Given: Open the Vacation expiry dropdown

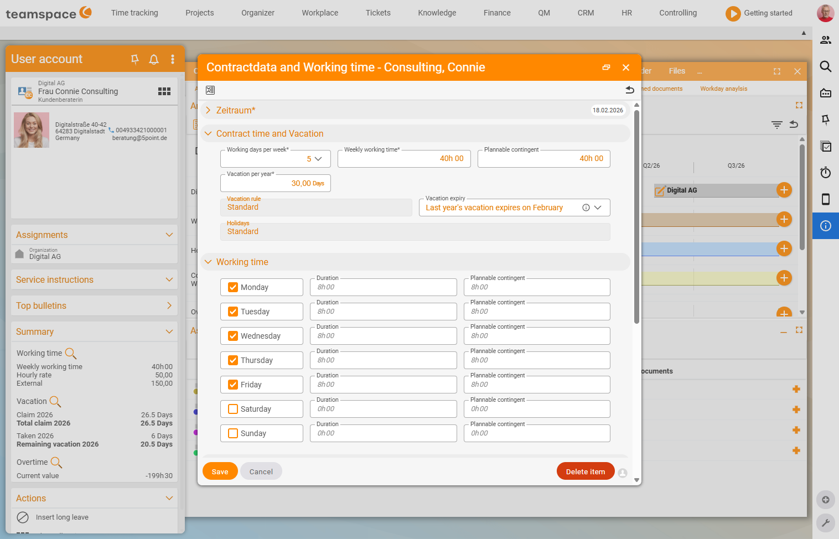Looking at the screenshot, I should point(598,208).
